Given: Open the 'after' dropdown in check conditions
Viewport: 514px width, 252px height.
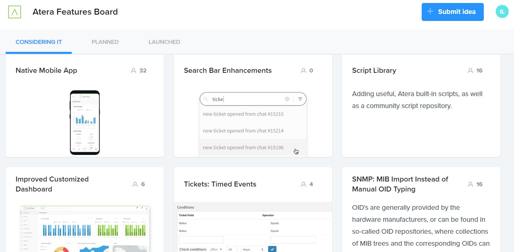Looking at the screenshot, I should click(216, 249).
